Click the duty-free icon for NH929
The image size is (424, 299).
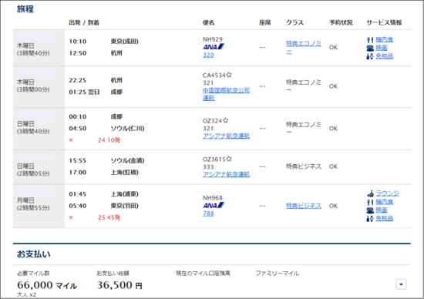[x=370, y=56]
